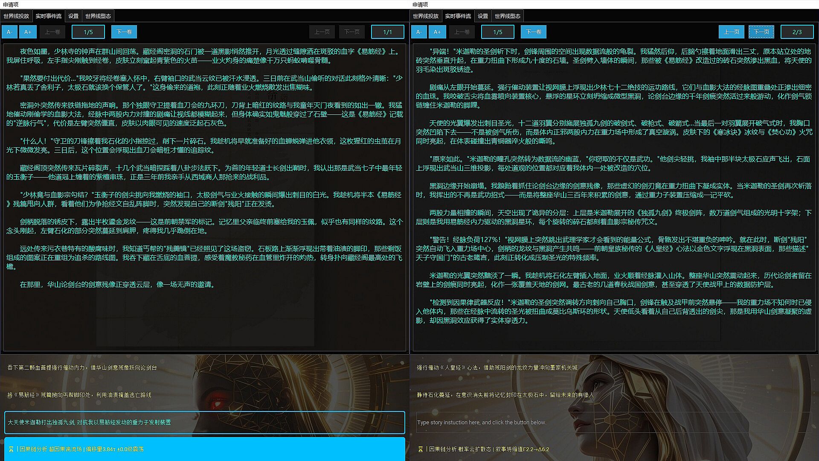Screen dimensions: 819x461
Task: Select the 实时事件流 tab in right window
Action: (x=458, y=16)
